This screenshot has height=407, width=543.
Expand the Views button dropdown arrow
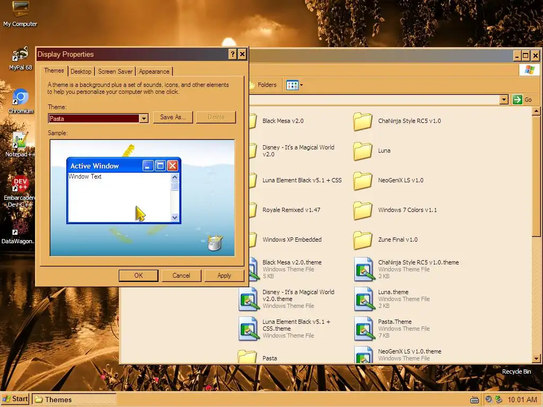coord(301,85)
